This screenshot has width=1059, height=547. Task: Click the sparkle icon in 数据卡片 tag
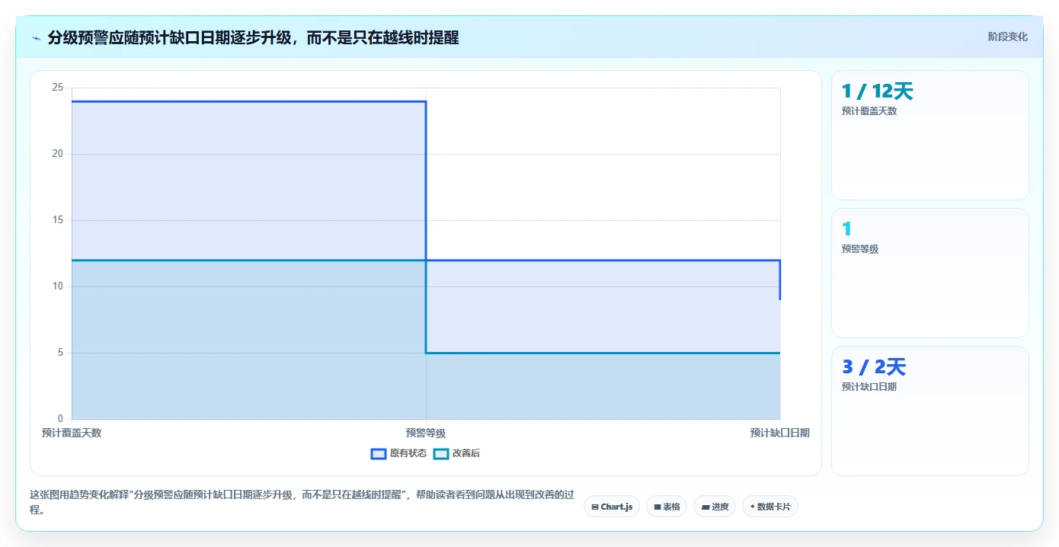[x=753, y=507]
